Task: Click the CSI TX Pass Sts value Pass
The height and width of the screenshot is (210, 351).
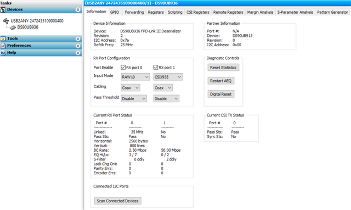Action: tap(235, 132)
